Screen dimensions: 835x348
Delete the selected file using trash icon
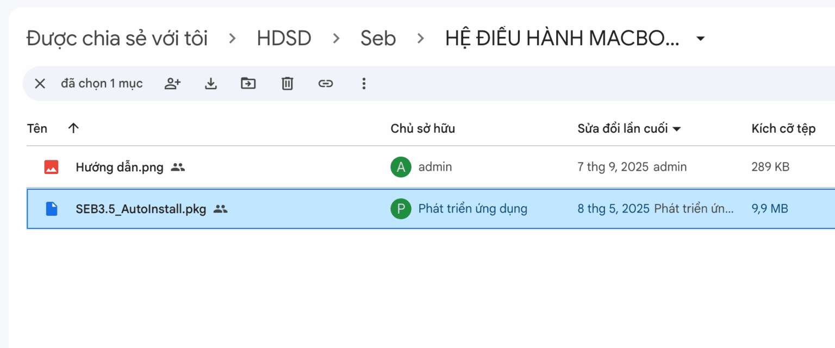[287, 83]
